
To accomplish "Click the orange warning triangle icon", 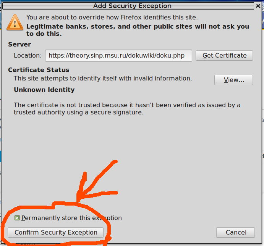I will 15,23.
